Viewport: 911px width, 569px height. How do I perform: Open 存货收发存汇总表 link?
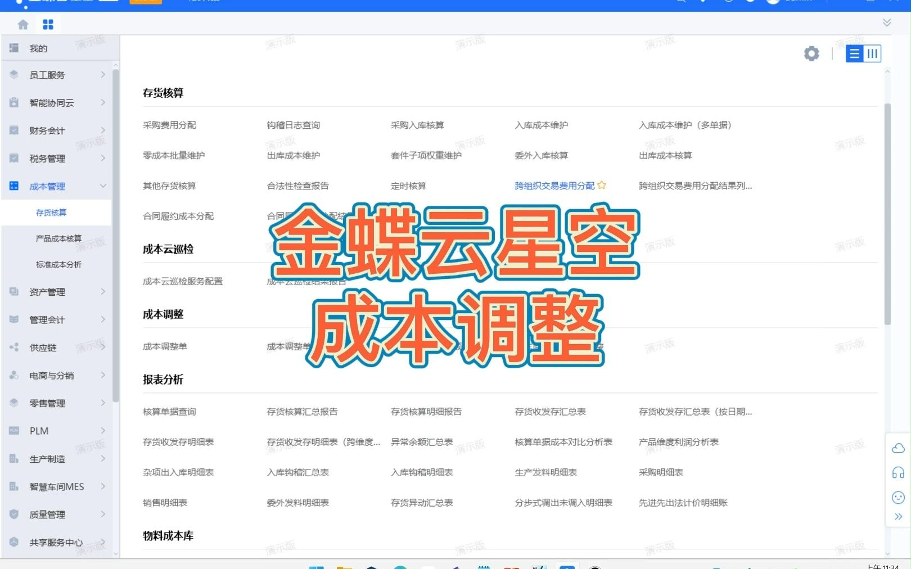550,412
